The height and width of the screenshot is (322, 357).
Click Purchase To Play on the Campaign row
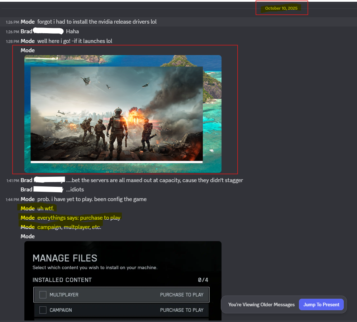click(181, 310)
